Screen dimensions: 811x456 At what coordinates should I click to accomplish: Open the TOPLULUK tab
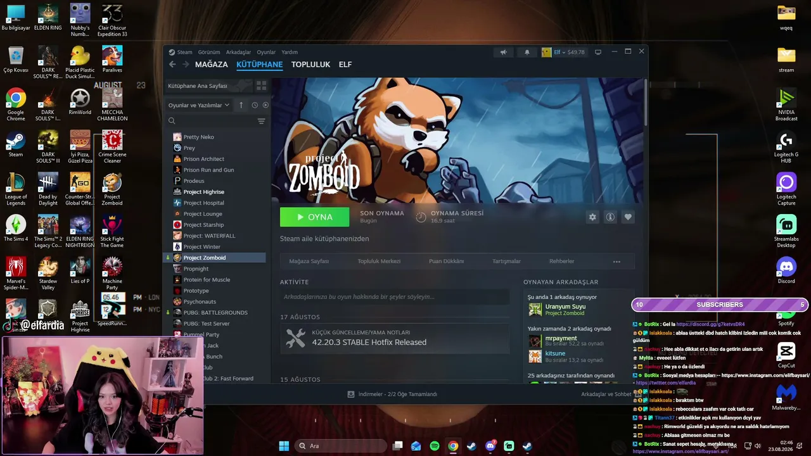point(310,65)
